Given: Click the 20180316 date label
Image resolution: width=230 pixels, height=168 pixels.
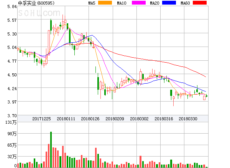Looking at the screenshot, I should [164, 119].
